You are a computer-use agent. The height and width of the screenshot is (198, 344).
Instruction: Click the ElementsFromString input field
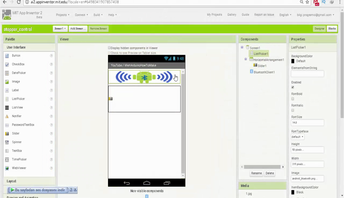[307, 74]
